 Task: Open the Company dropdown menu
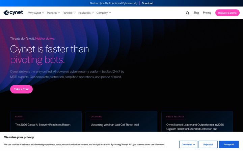[x=104, y=13]
